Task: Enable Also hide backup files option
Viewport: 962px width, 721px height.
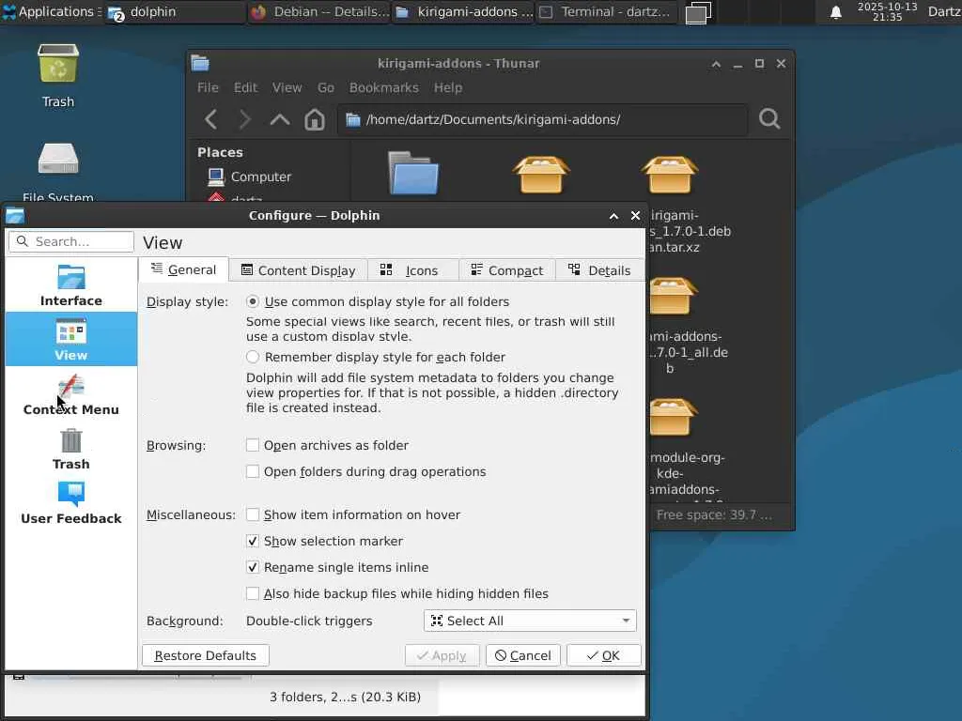Action: (397, 593)
